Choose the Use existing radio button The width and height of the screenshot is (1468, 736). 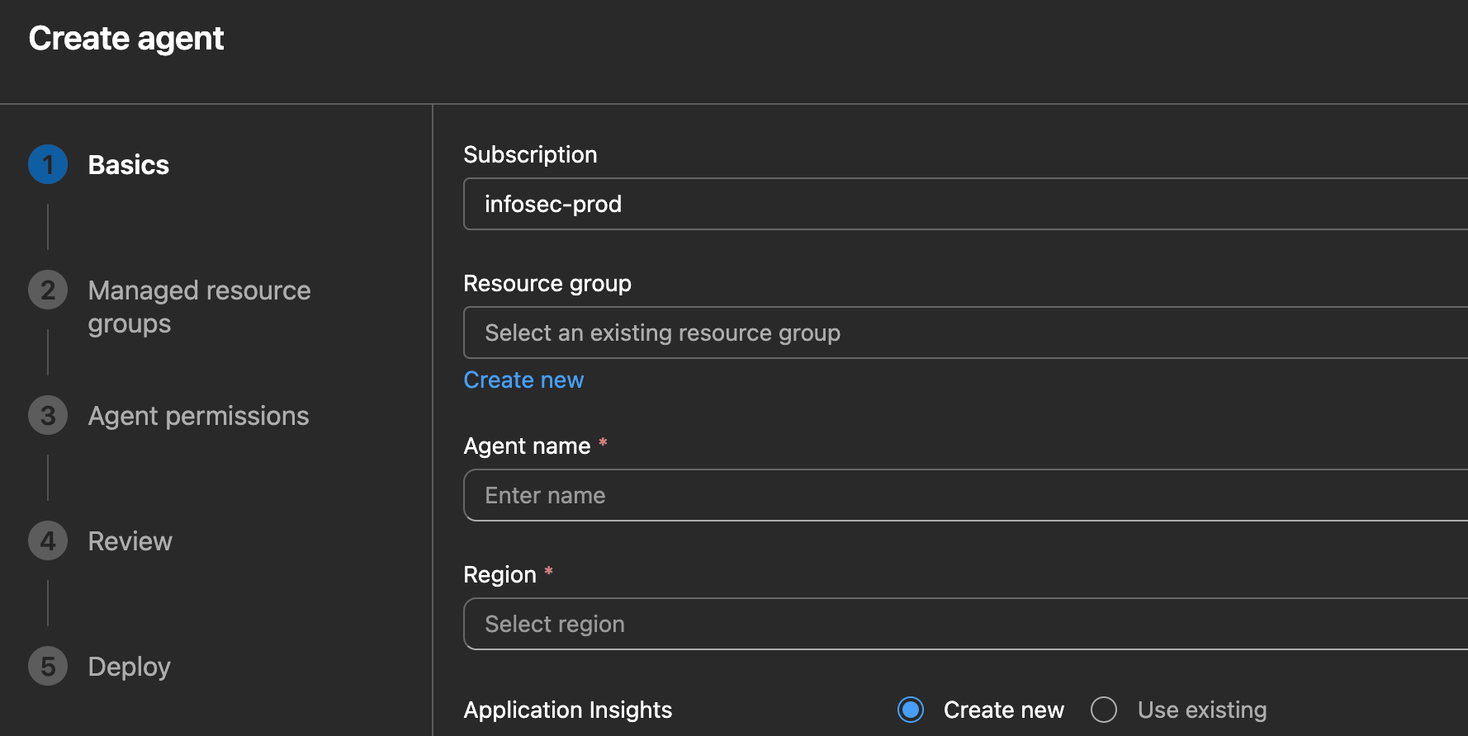tap(1104, 710)
